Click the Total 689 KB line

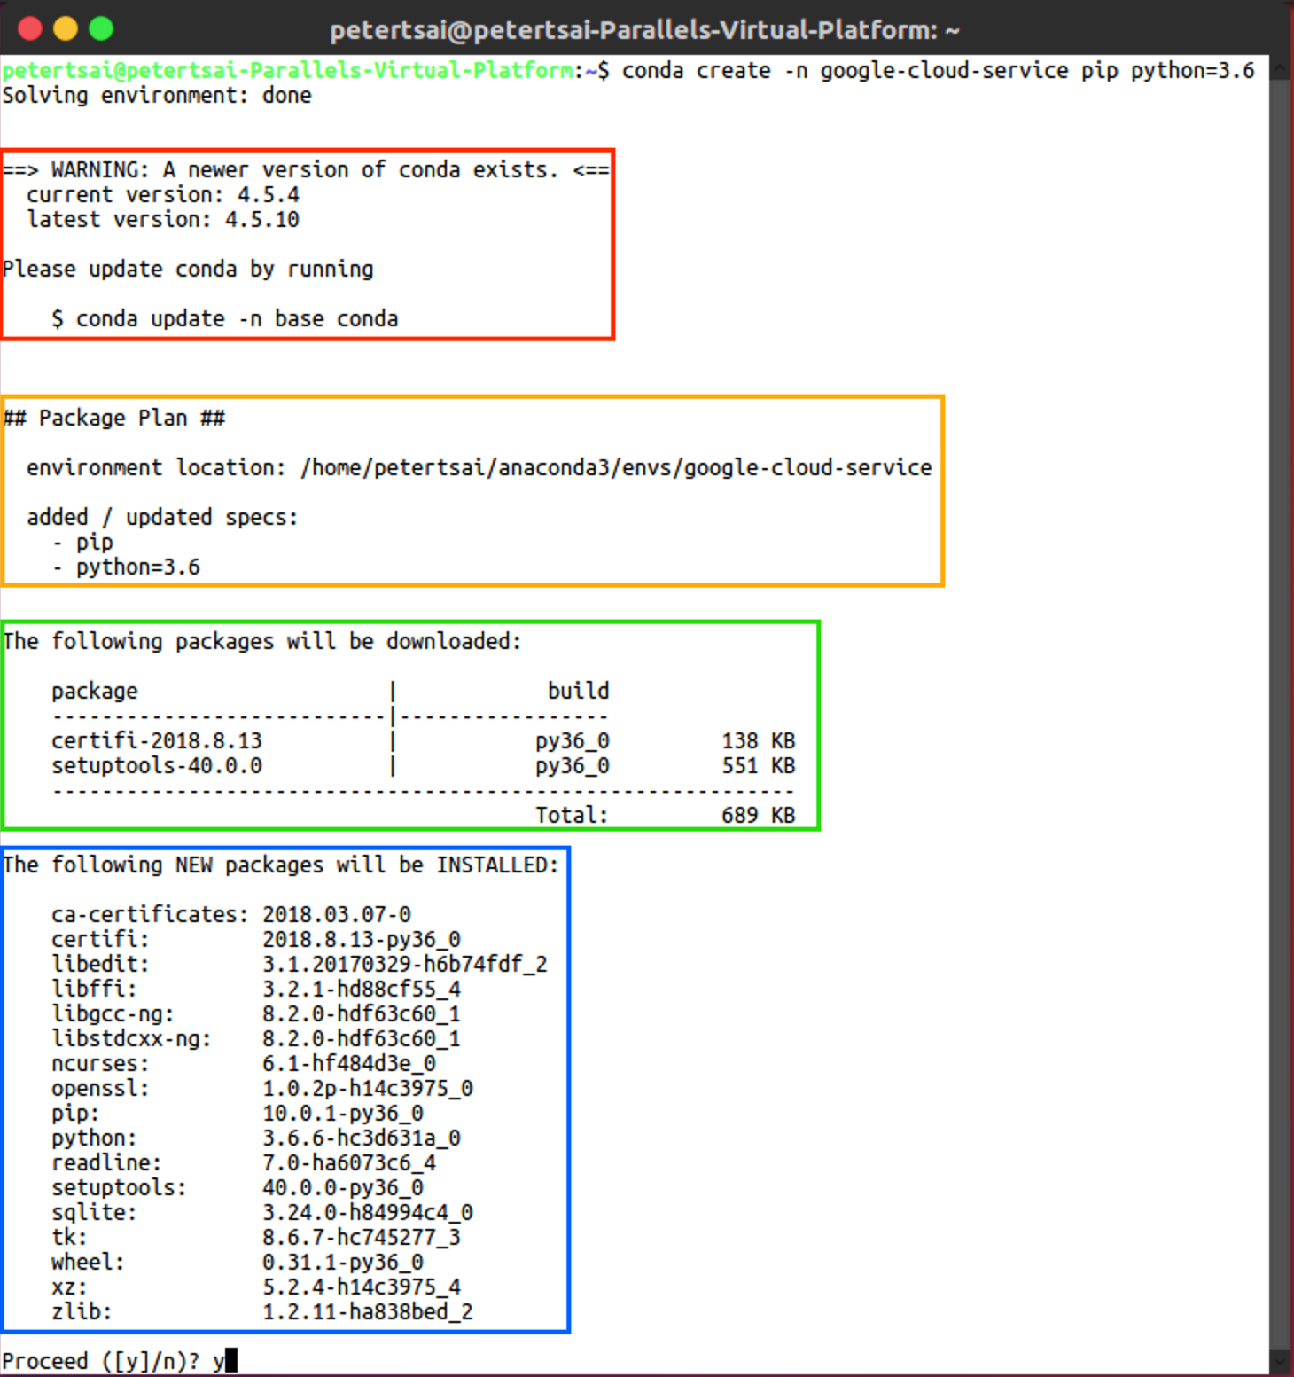(665, 816)
